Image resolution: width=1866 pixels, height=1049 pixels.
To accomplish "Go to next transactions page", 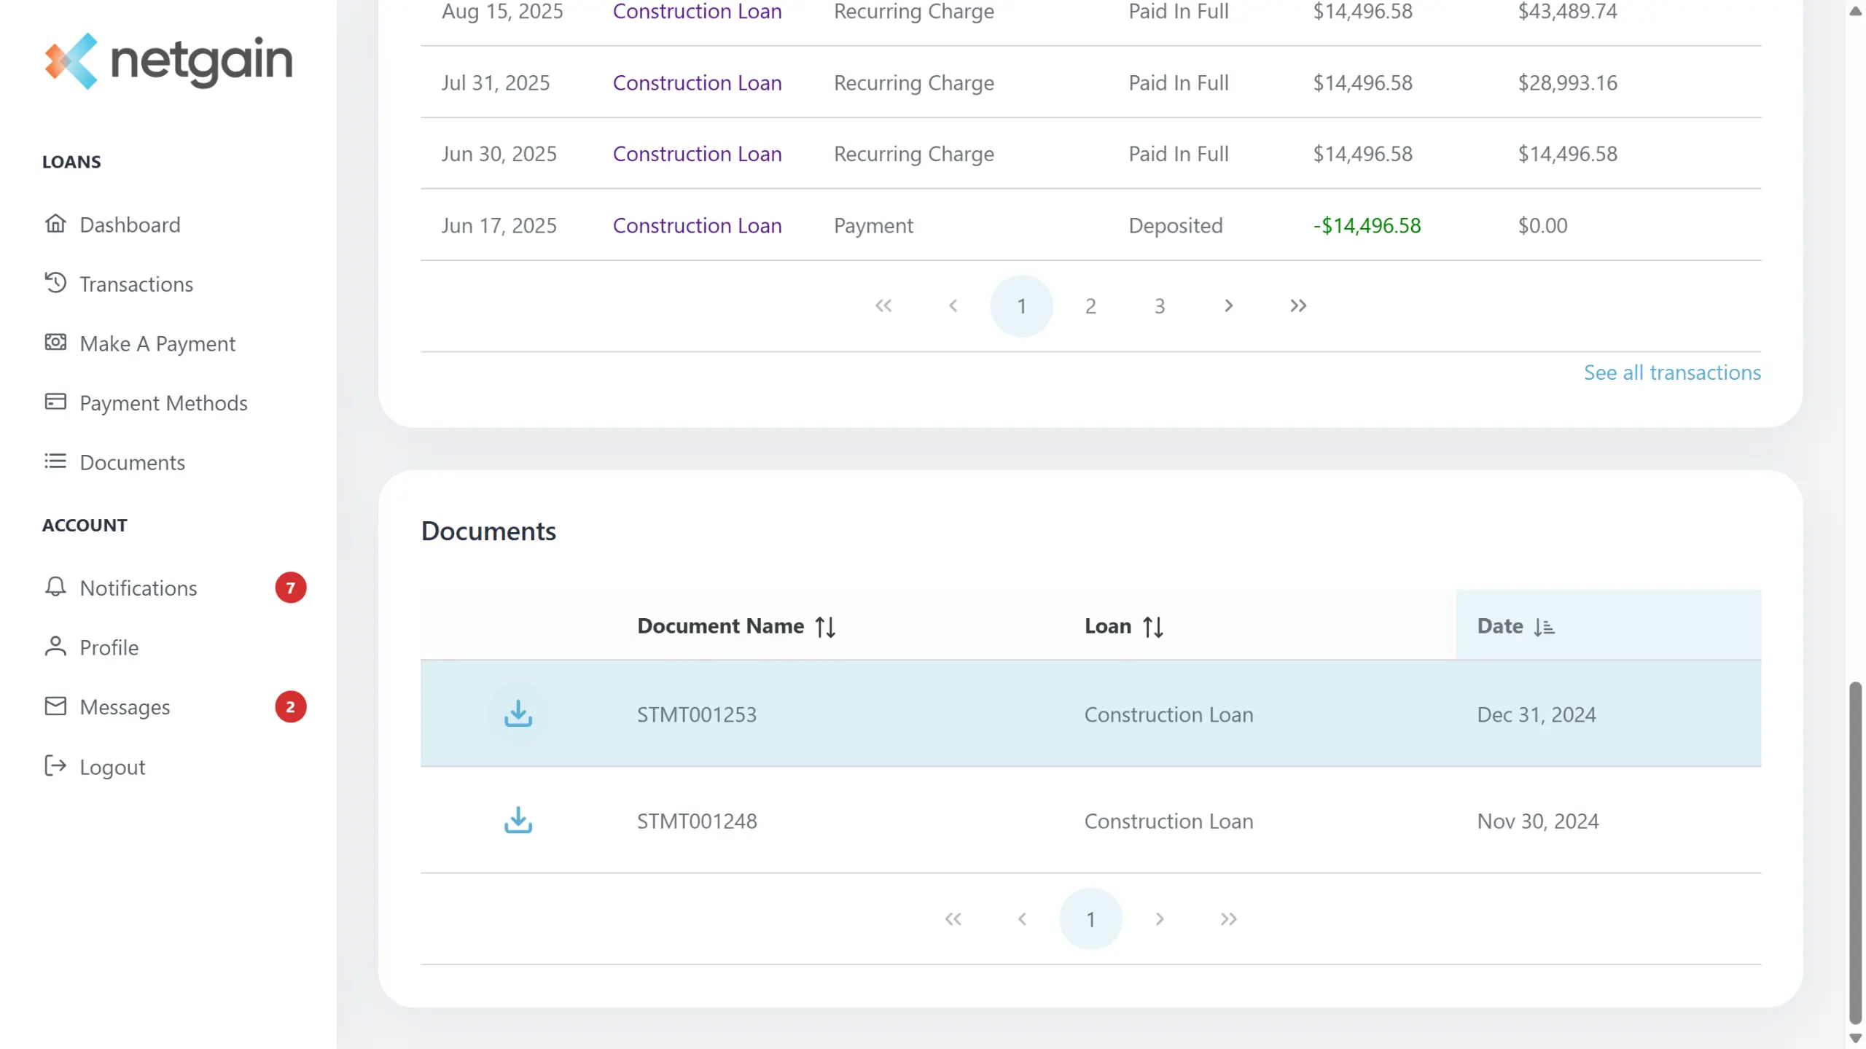I will (x=1228, y=305).
